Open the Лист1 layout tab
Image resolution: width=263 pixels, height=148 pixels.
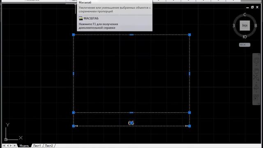click(37, 146)
